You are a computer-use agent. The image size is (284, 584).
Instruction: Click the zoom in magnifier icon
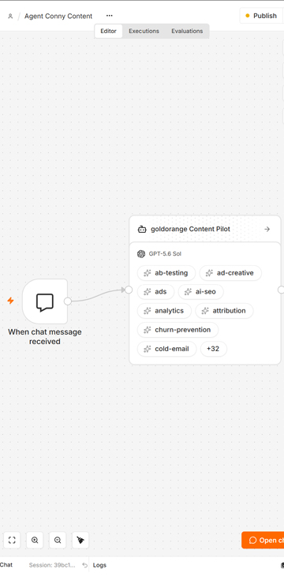click(x=35, y=540)
